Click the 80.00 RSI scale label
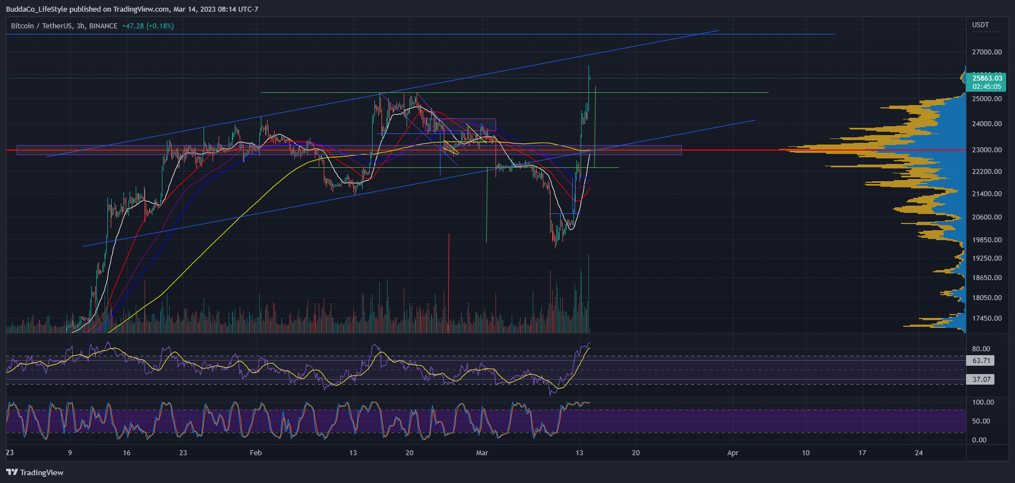This screenshot has width=1015, height=483. tap(981, 349)
